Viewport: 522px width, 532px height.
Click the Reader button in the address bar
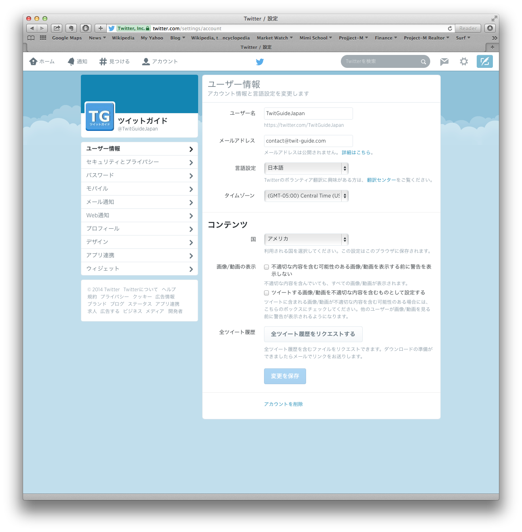click(x=468, y=28)
